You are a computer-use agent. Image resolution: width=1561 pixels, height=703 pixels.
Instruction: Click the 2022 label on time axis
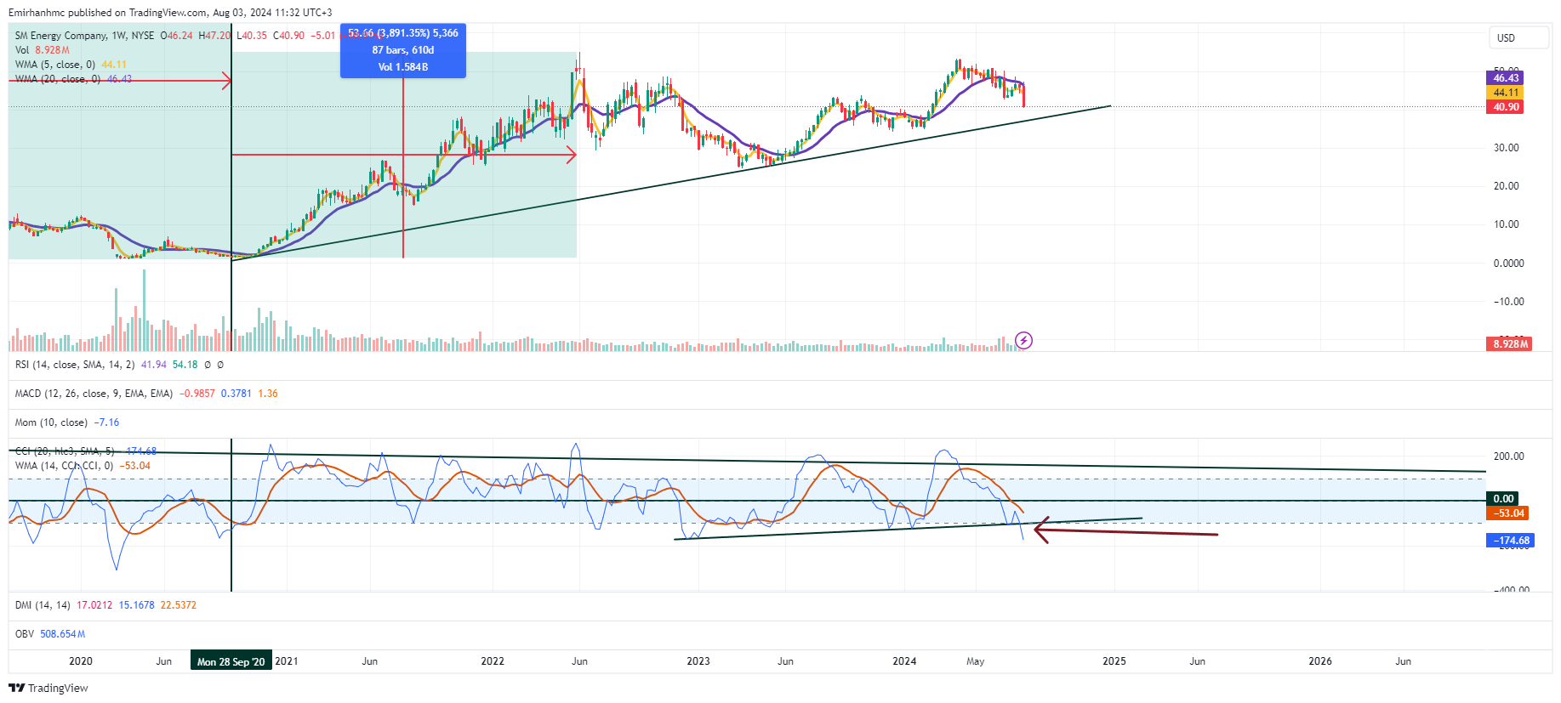(x=493, y=661)
